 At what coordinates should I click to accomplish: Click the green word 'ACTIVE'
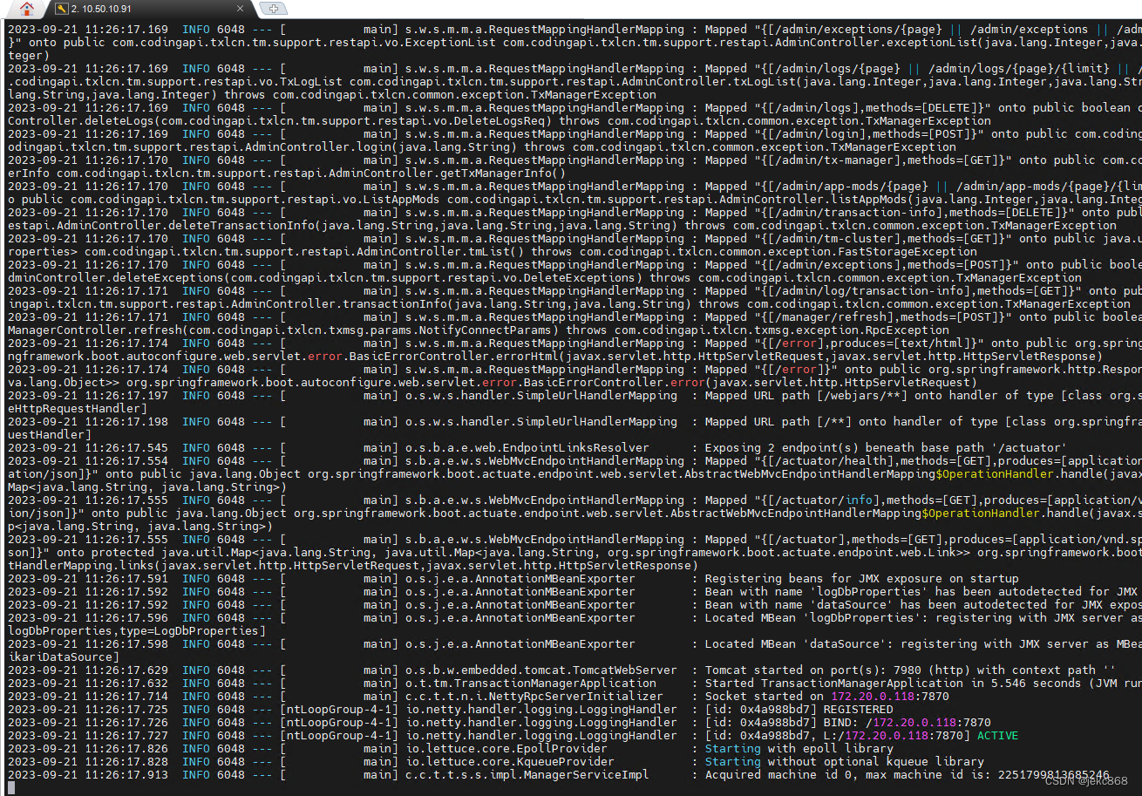coord(997,736)
